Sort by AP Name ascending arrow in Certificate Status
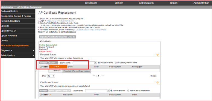 tap(50, 95)
